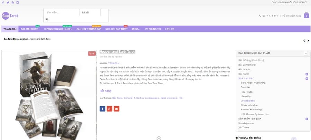Select Fournier subcategory
311x140 pixels.
245,87
